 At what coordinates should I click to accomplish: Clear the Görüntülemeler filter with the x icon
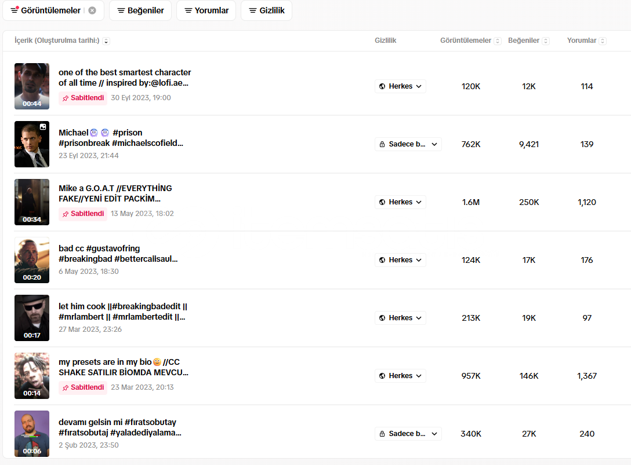tap(92, 10)
